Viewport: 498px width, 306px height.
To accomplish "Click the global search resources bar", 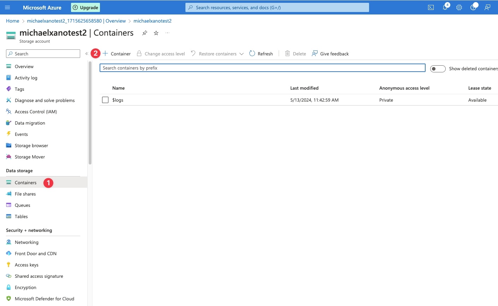I will (x=277, y=7).
